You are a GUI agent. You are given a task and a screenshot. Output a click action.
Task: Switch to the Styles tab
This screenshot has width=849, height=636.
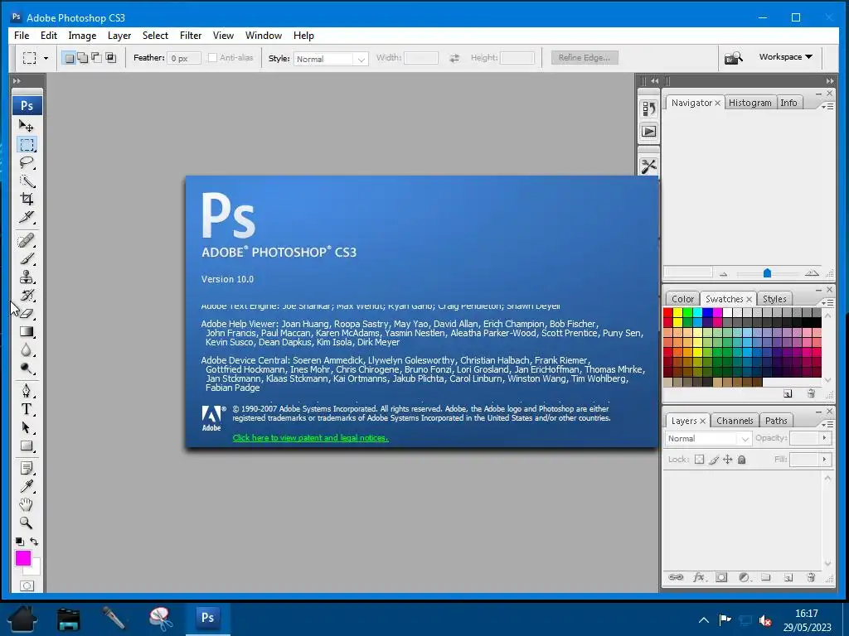click(774, 299)
